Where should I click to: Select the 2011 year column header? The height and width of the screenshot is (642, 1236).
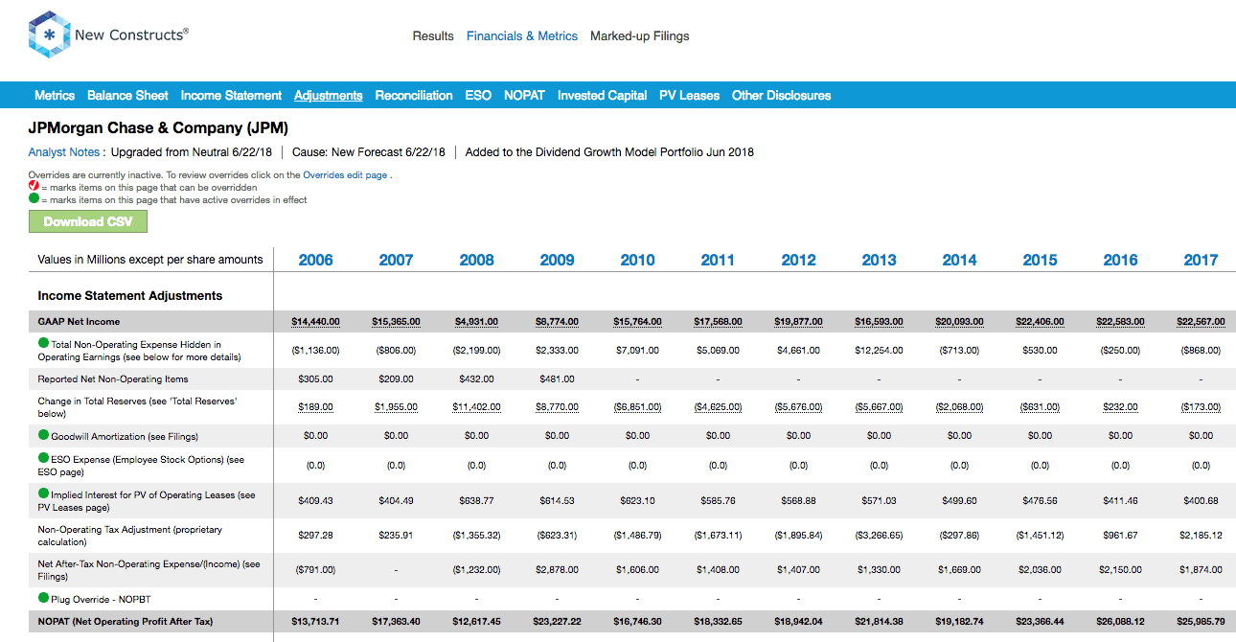(719, 260)
